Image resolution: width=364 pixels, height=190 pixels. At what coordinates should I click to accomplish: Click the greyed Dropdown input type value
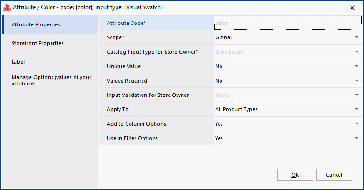(x=228, y=52)
